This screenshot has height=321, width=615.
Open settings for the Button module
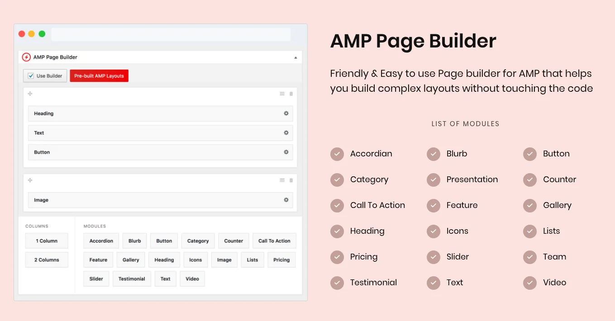[x=286, y=152]
